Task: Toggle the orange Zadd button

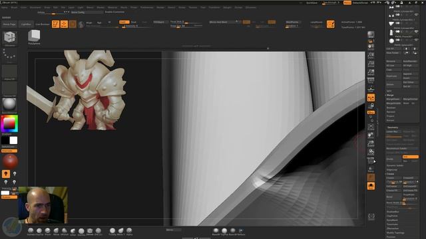Action: tap(124, 22)
